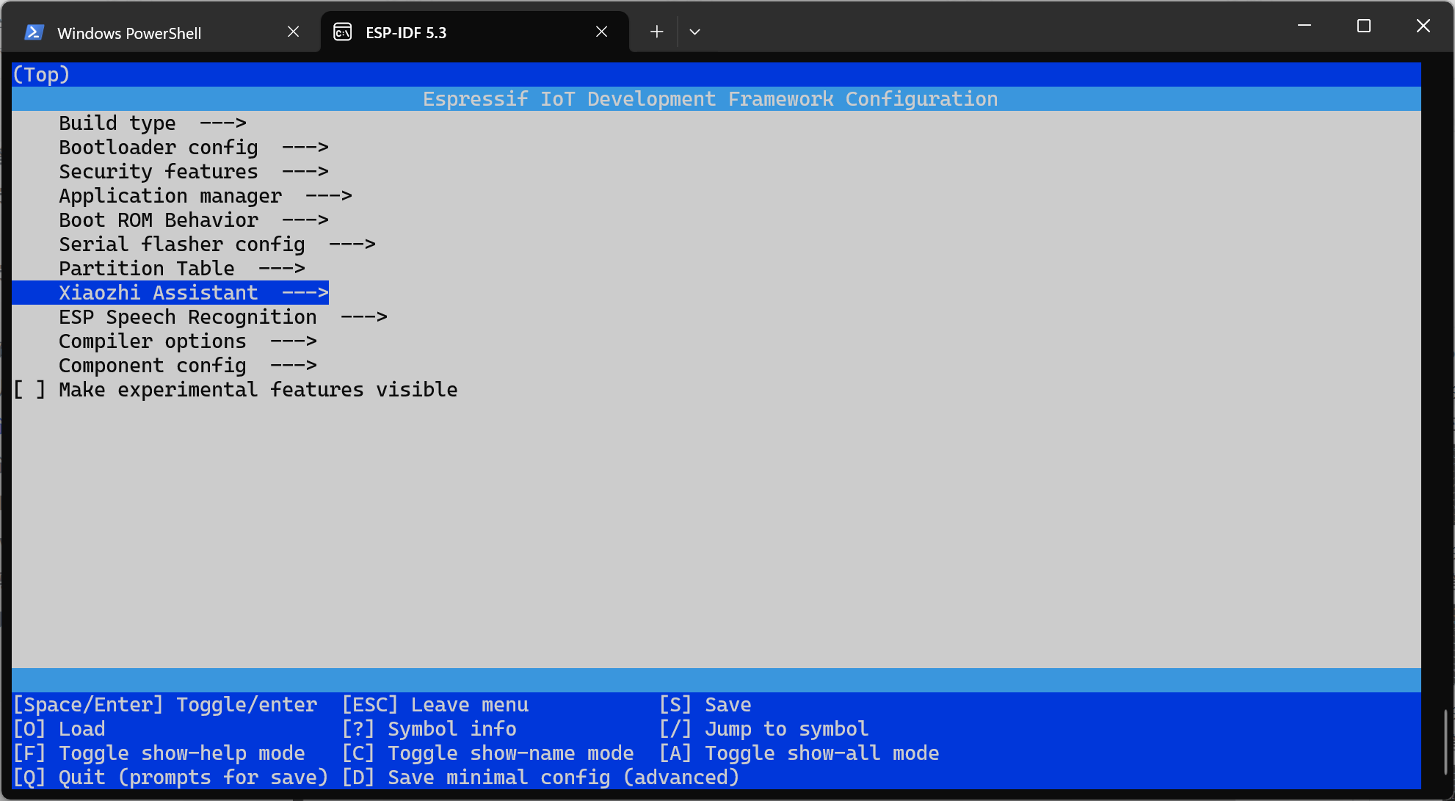Open the Build type submenu
This screenshot has height=801, width=1455.
pyautogui.click(x=153, y=123)
